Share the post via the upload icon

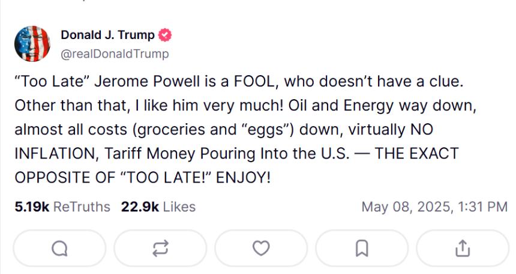[x=463, y=248]
